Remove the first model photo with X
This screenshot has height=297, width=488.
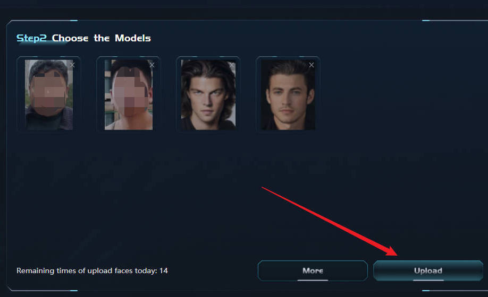pyautogui.click(x=72, y=65)
